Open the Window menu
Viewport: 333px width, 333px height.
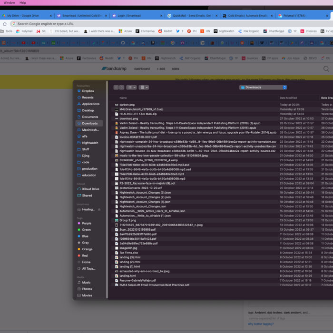pos(9,3)
